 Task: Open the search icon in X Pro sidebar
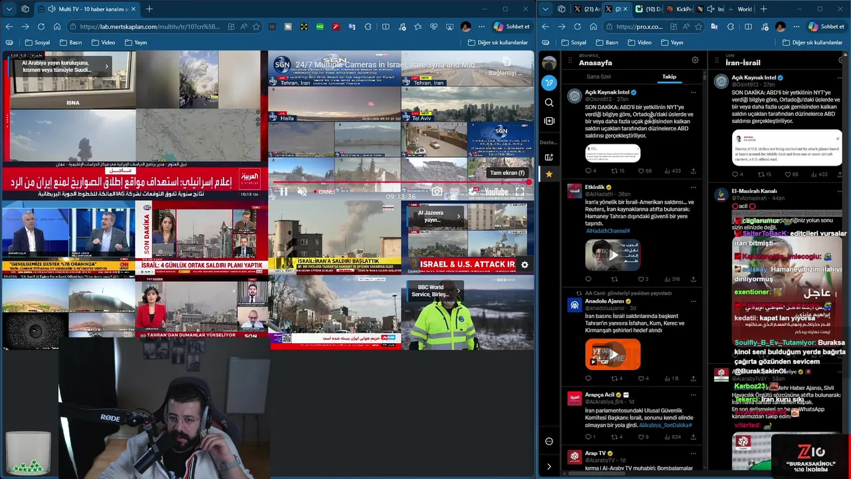548,102
